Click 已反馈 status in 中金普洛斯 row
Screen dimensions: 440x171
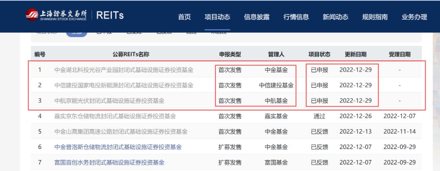(x=319, y=147)
